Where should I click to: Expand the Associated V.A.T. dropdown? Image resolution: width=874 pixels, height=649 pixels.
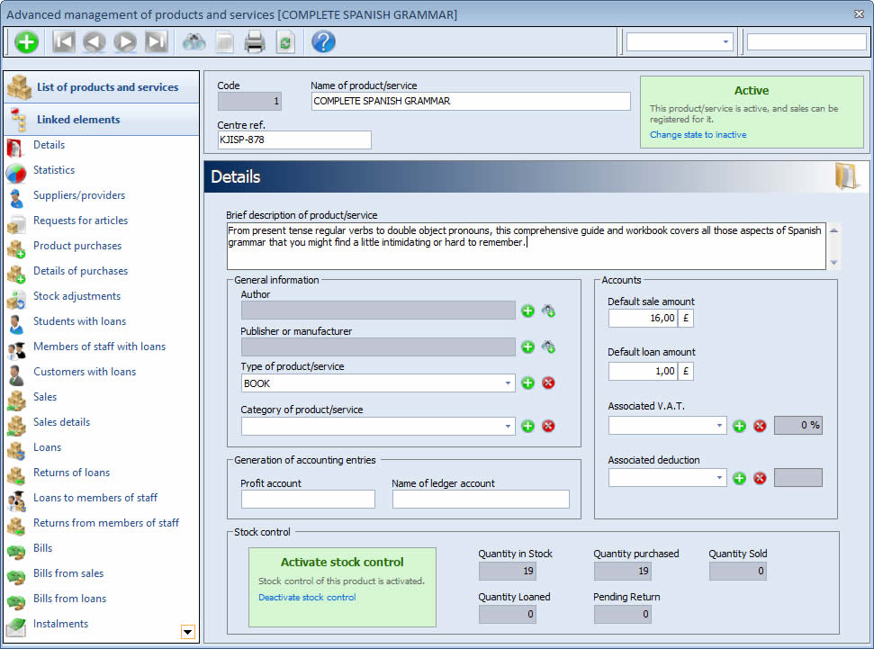pyautogui.click(x=719, y=426)
